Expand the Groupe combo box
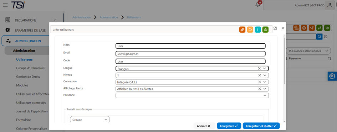This screenshot has height=132, width=337. 90,120
